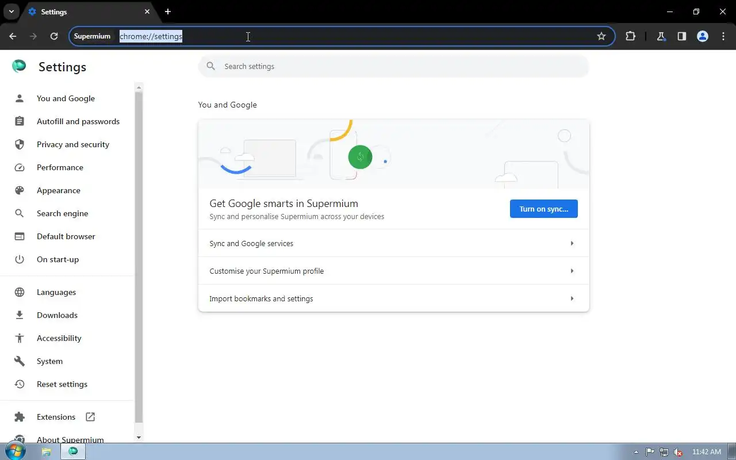Click the window icon for Default browser
The height and width of the screenshot is (460, 736).
coord(20,236)
